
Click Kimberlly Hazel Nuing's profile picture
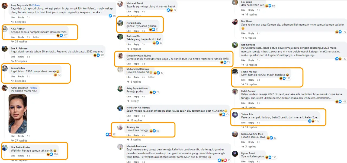[x=120, y=56]
